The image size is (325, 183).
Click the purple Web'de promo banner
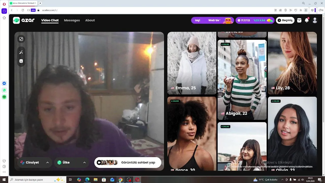click(x=213, y=20)
